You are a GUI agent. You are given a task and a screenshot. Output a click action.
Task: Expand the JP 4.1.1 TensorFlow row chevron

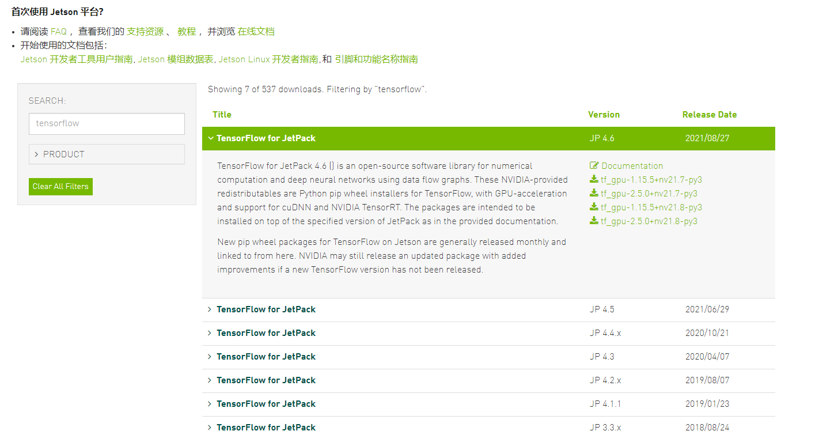(x=210, y=404)
